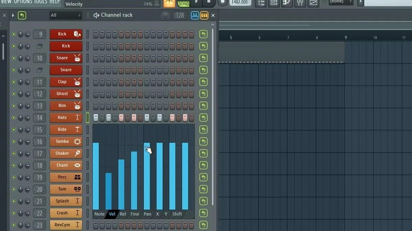This screenshot has width=412, height=231.
Task: Open the (none) pattern selector in top toolbar
Action: 340,2
